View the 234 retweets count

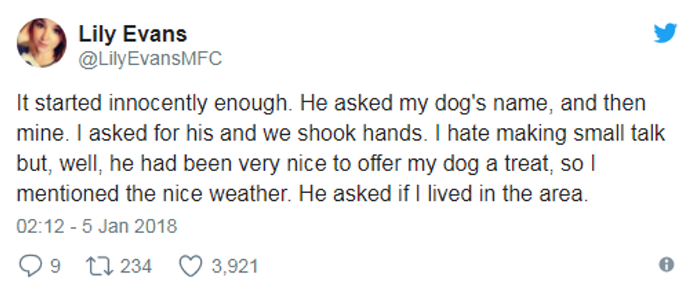click(x=136, y=266)
